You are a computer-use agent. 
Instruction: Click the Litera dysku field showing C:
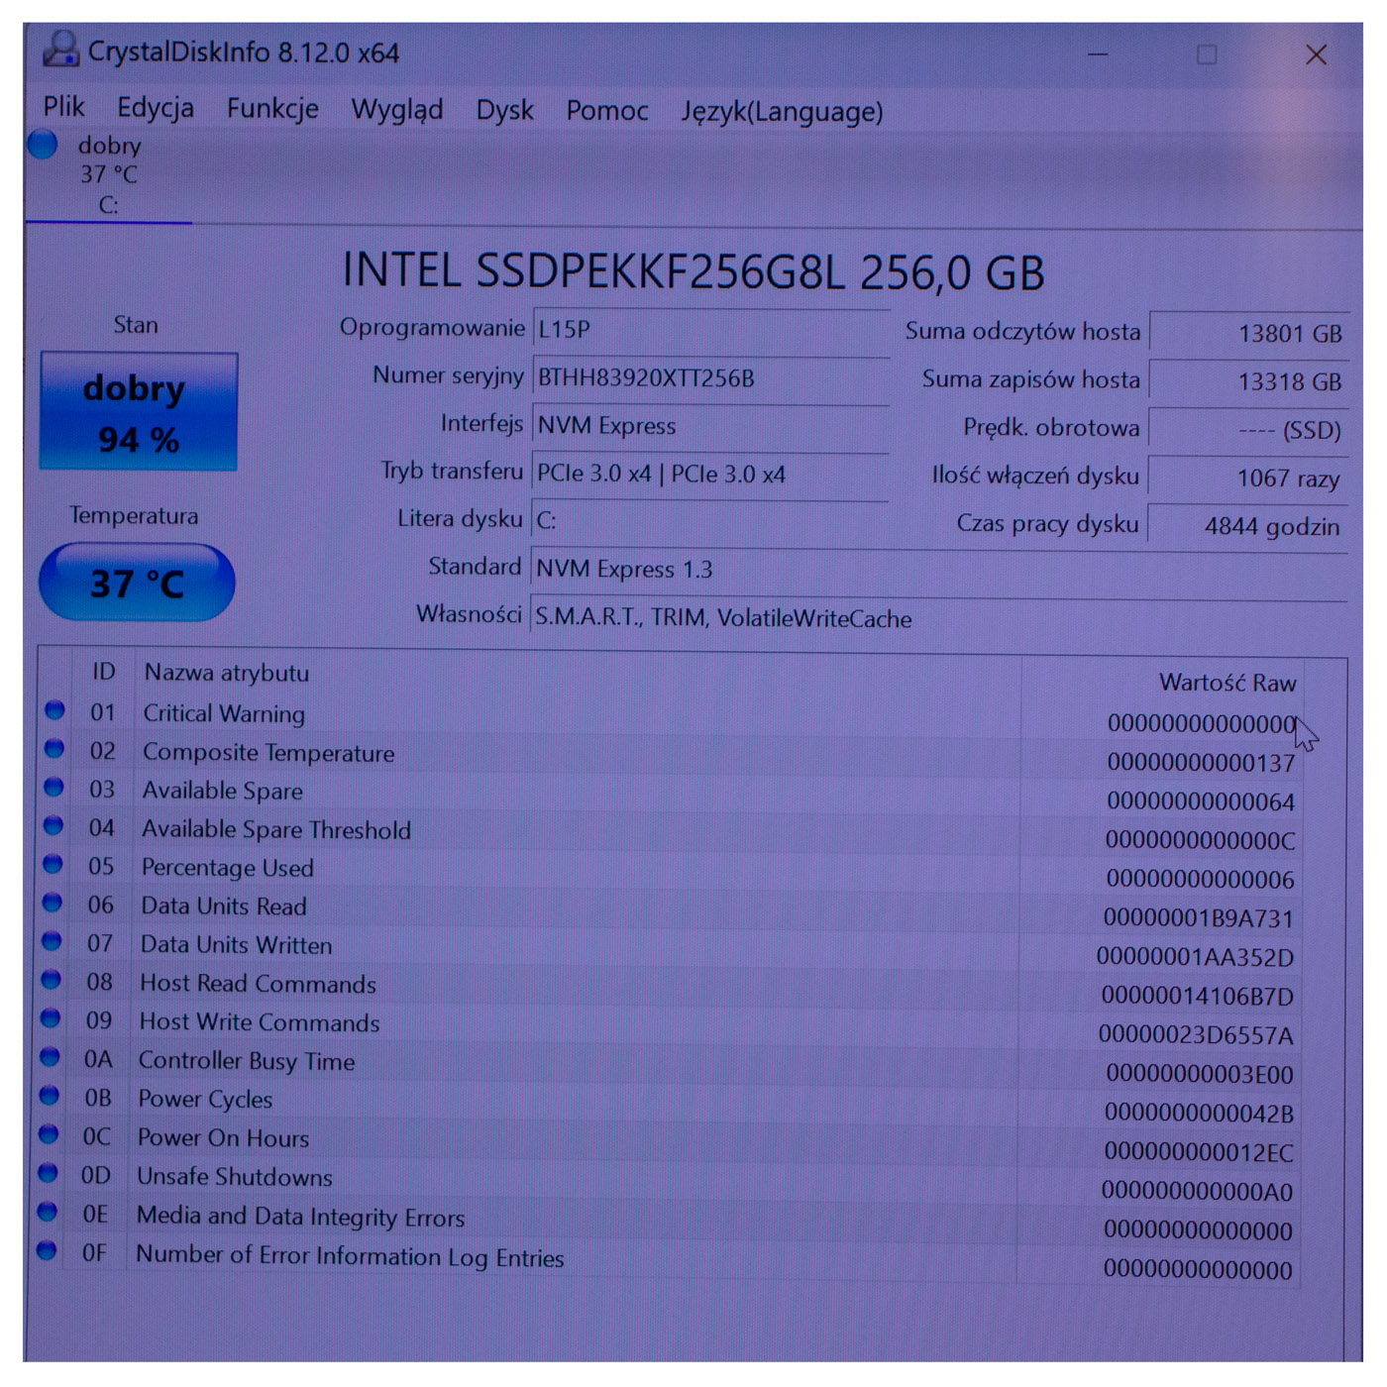pos(711,520)
